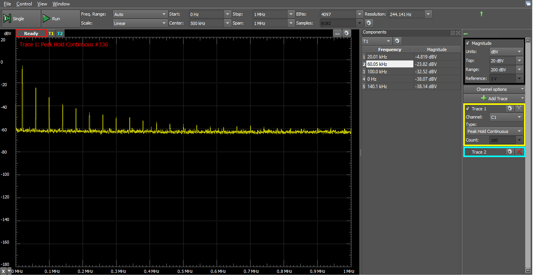Toggle the Trace 1 enable checkmark
This screenshot has width=533, height=276.
[468, 108]
